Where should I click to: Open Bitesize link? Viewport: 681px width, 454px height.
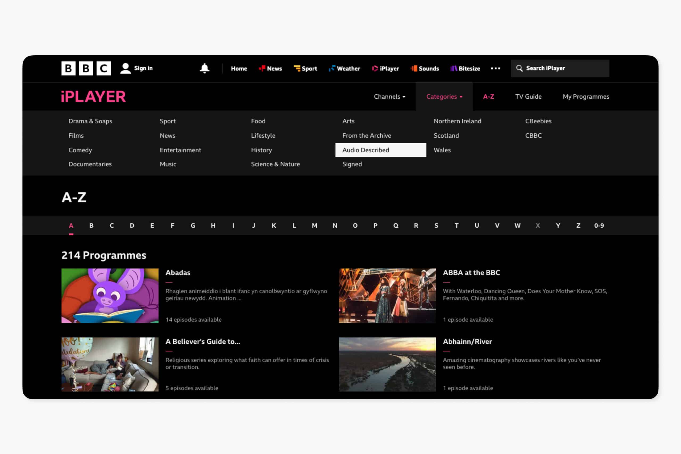(465, 69)
